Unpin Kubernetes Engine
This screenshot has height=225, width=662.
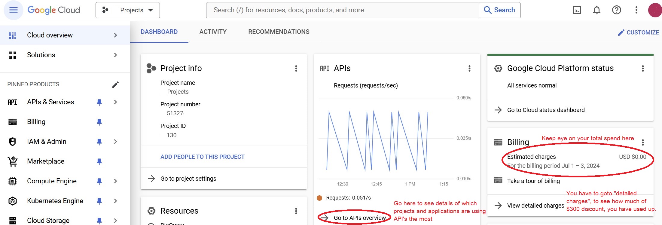99,201
